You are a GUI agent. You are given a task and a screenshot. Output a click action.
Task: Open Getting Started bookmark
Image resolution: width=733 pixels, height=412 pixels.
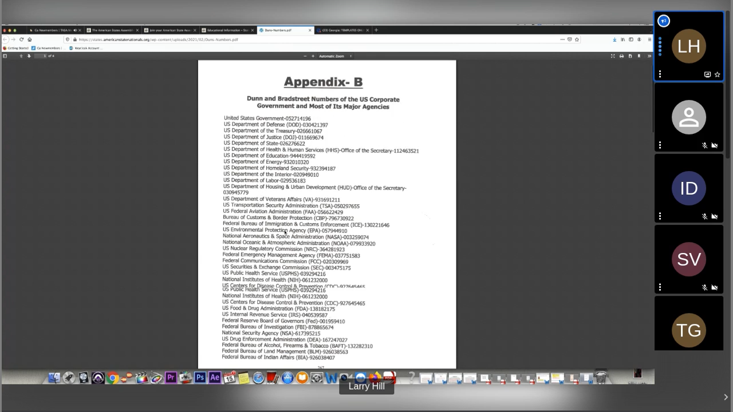coord(16,48)
